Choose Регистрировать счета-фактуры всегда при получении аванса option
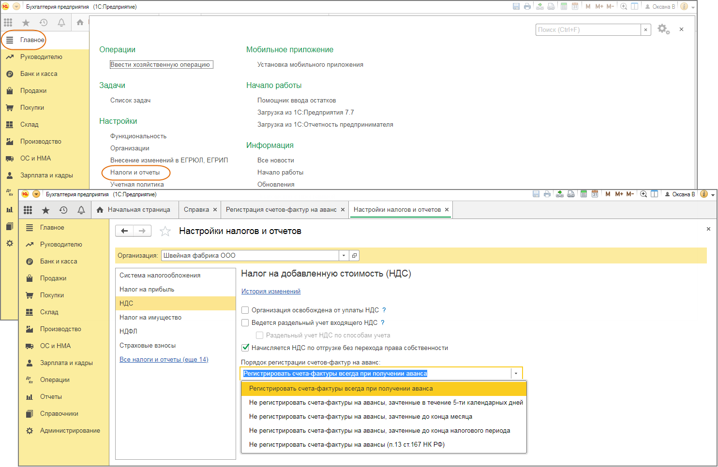The height and width of the screenshot is (467, 718). (x=384, y=389)
